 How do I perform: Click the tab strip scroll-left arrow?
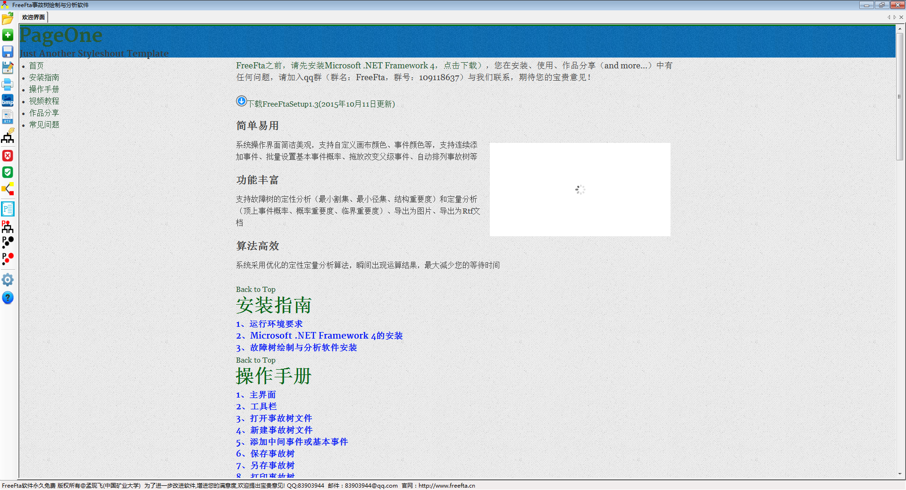click(889, 17)
